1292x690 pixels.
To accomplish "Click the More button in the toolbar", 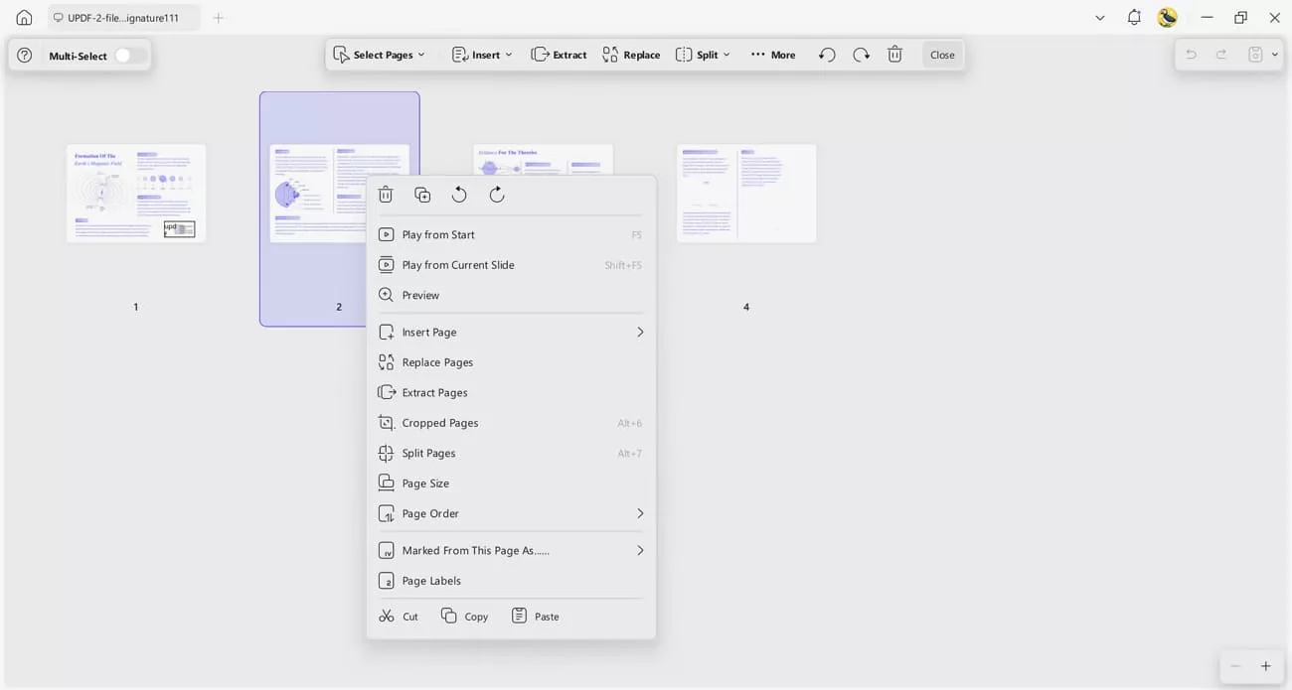I will click(772, 55).
